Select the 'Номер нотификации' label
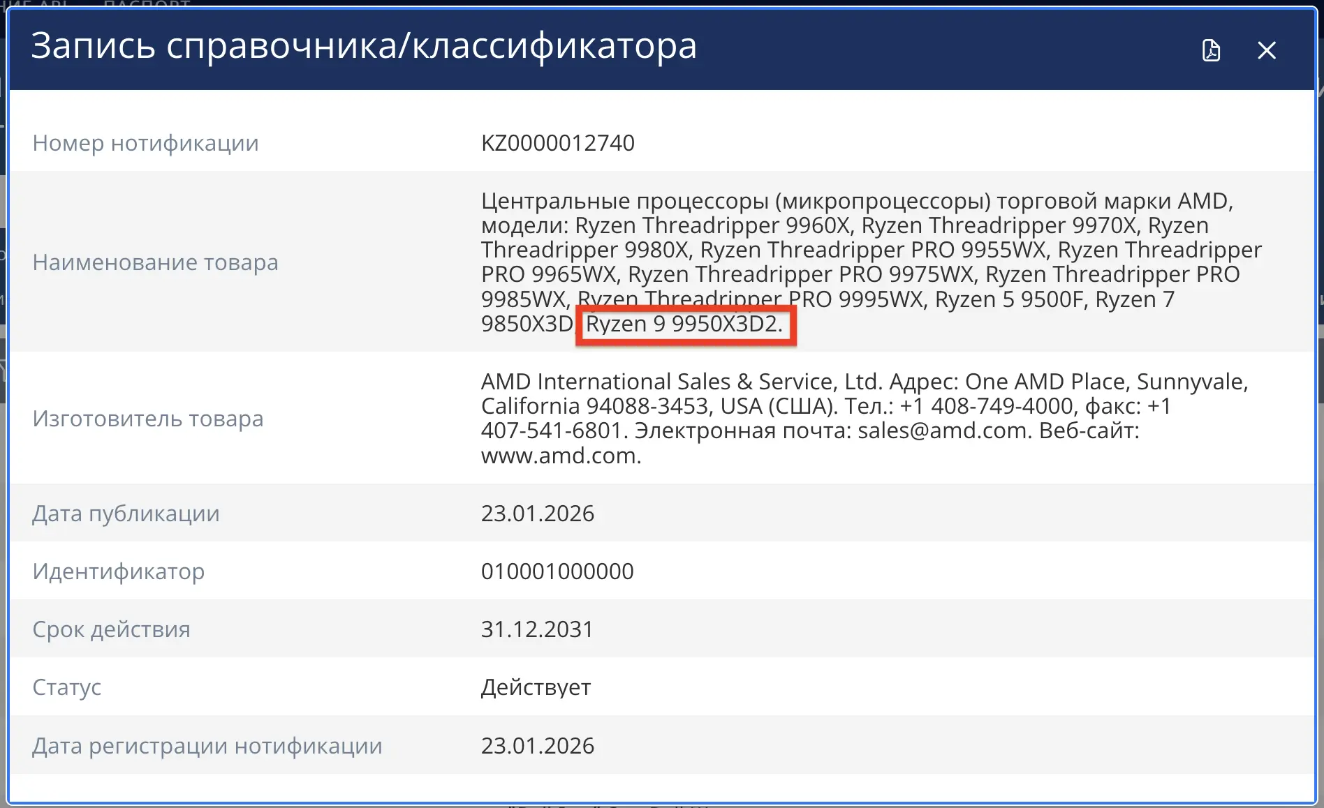1324x808 pixels. [x=145, y=143]
